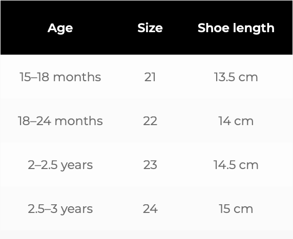Click the Size column header

[150, 28]
